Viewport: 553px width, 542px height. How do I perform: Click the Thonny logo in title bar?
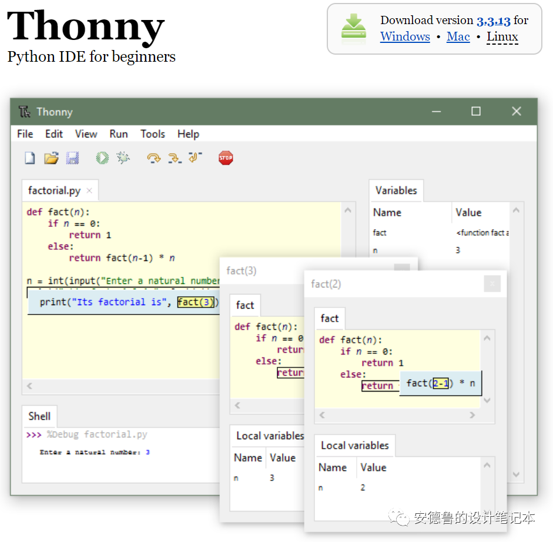[x=24, y=112]
